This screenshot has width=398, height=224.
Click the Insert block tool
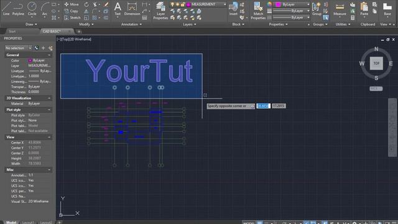(x=233, y=9)
